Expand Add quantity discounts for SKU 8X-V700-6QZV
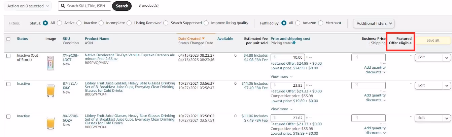Image resolution: width=452 pixels, height=137 pixels. click(375, 130)
